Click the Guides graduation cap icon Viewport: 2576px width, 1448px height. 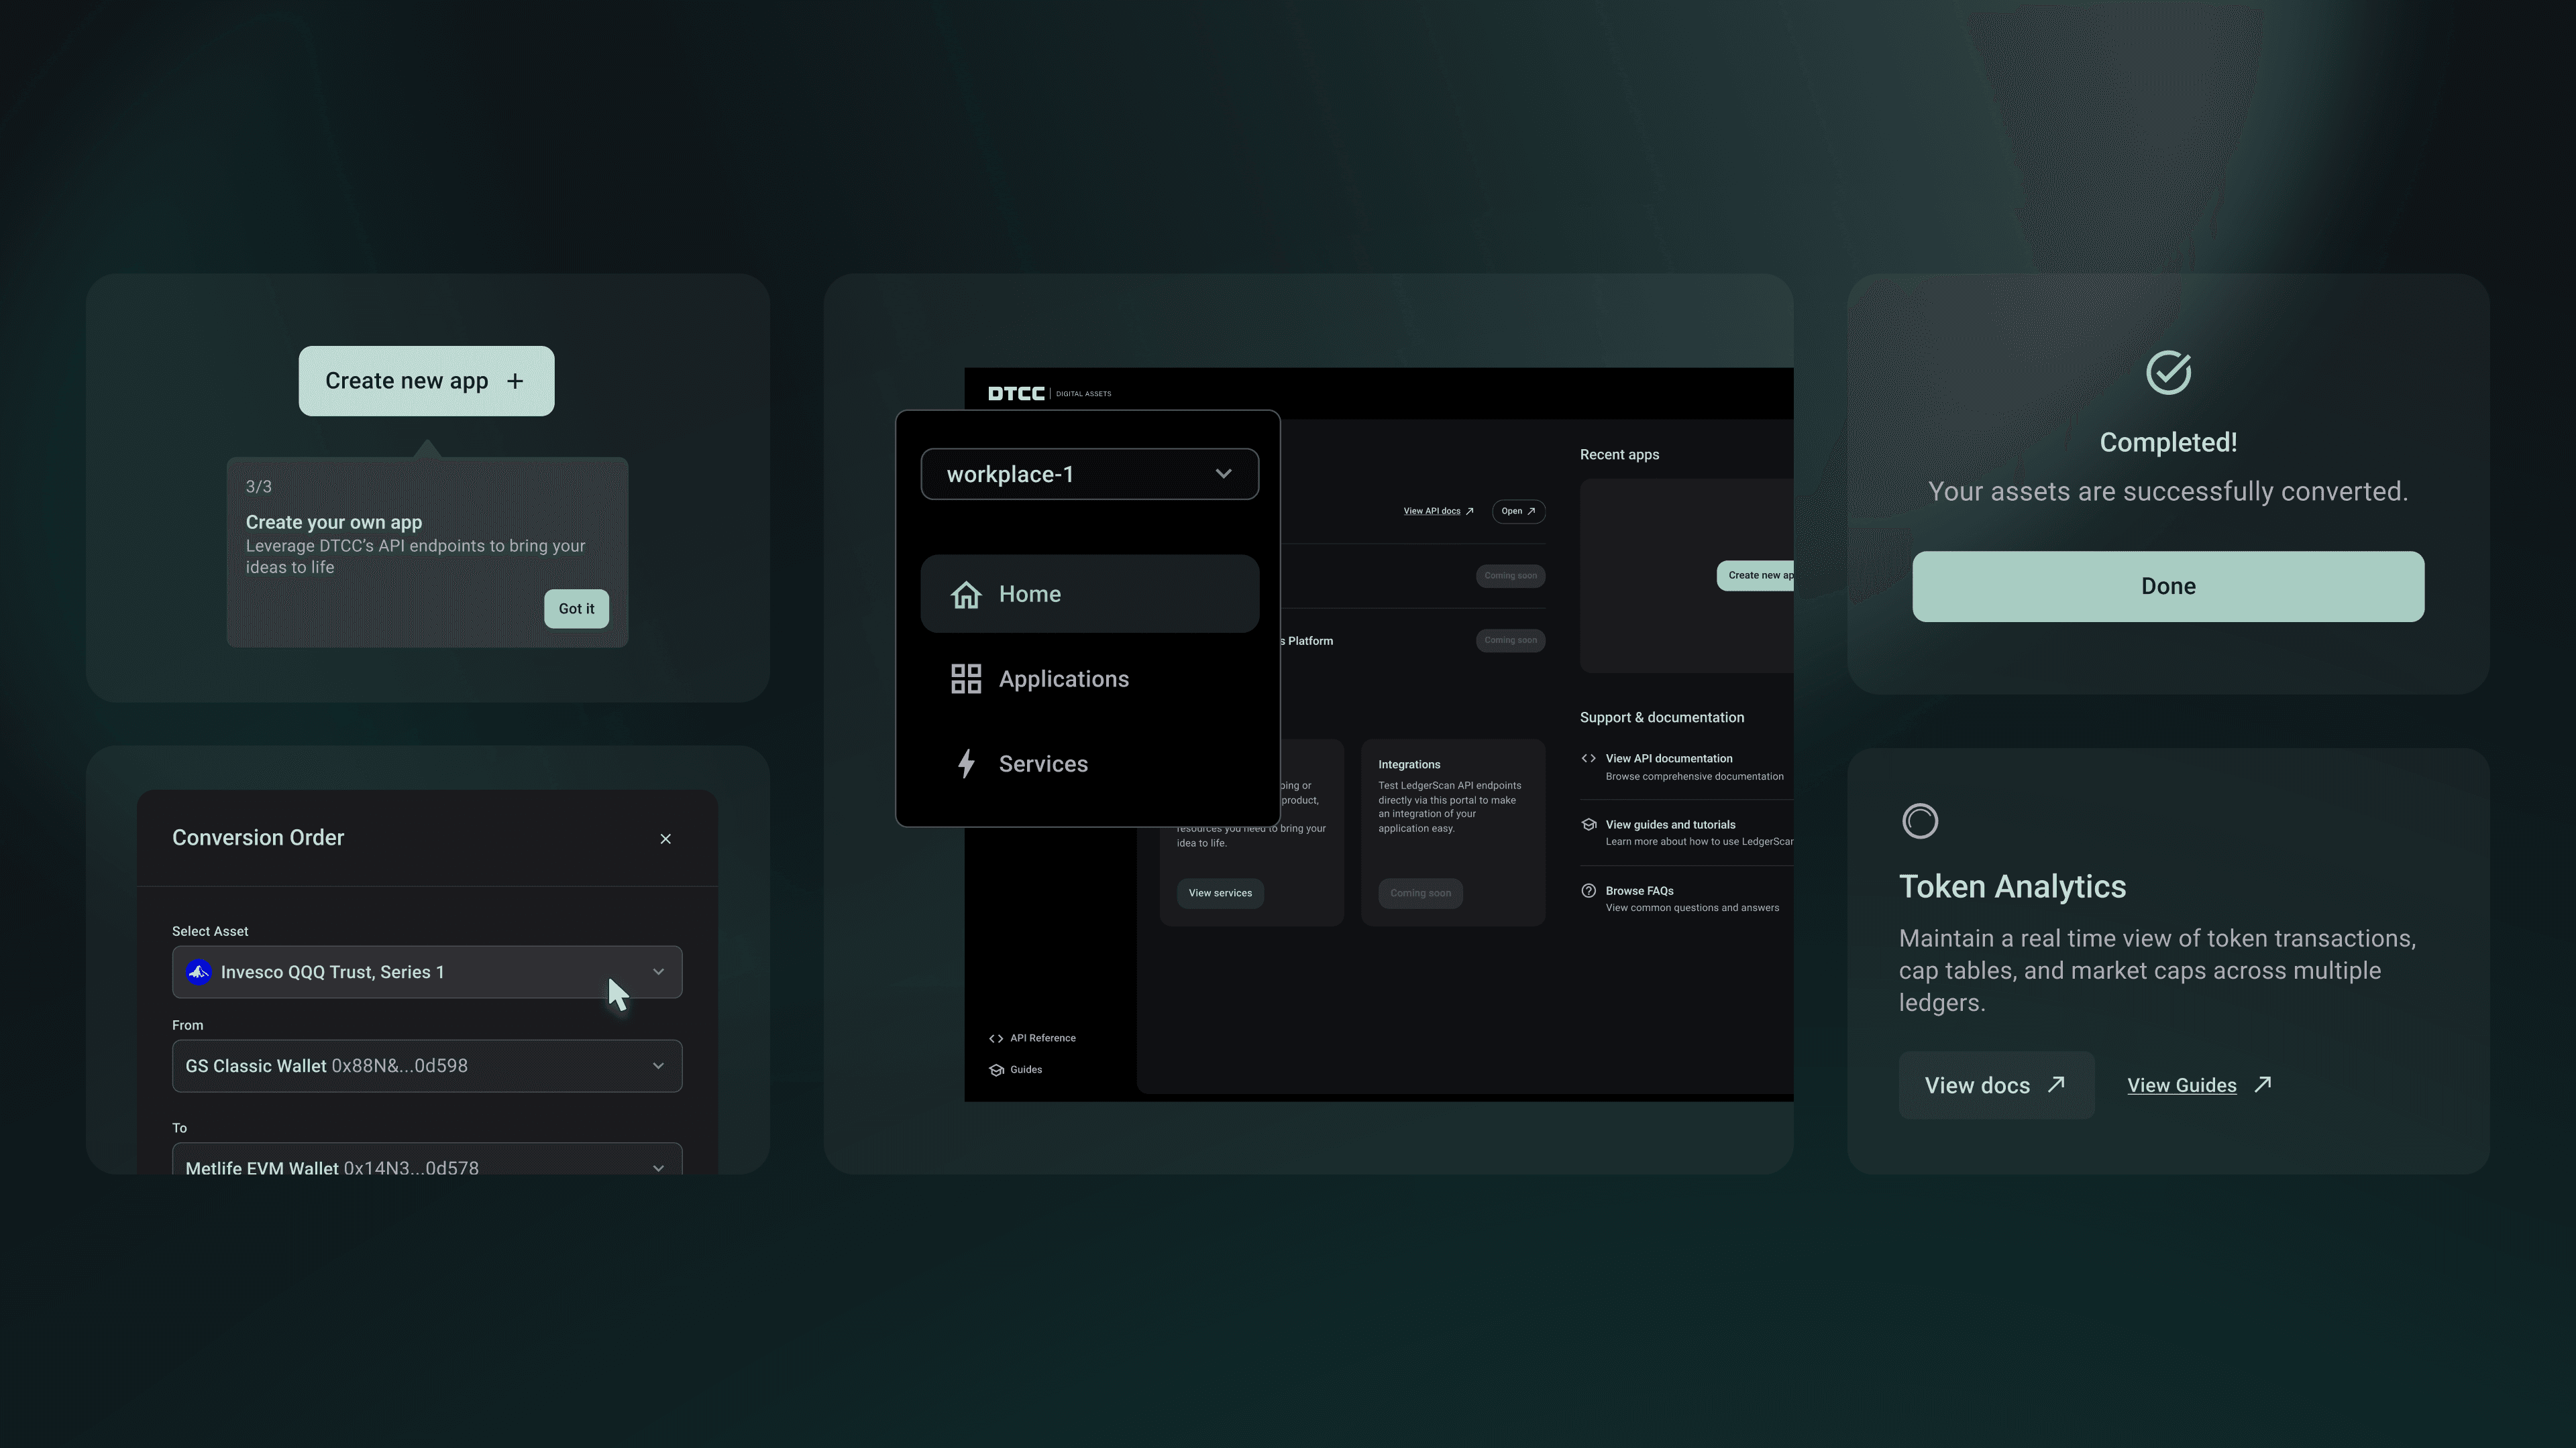point(995,1071)
